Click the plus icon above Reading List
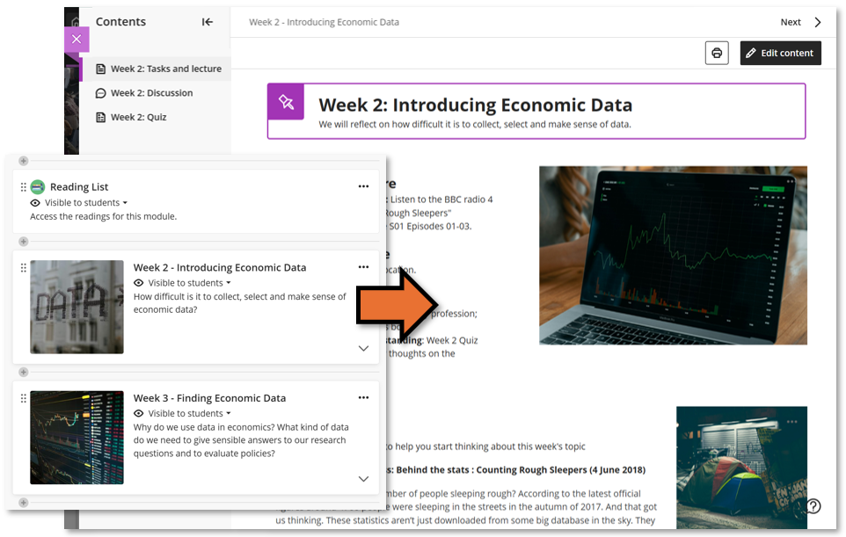Screen dimensions: 846x537 [24, 161]
